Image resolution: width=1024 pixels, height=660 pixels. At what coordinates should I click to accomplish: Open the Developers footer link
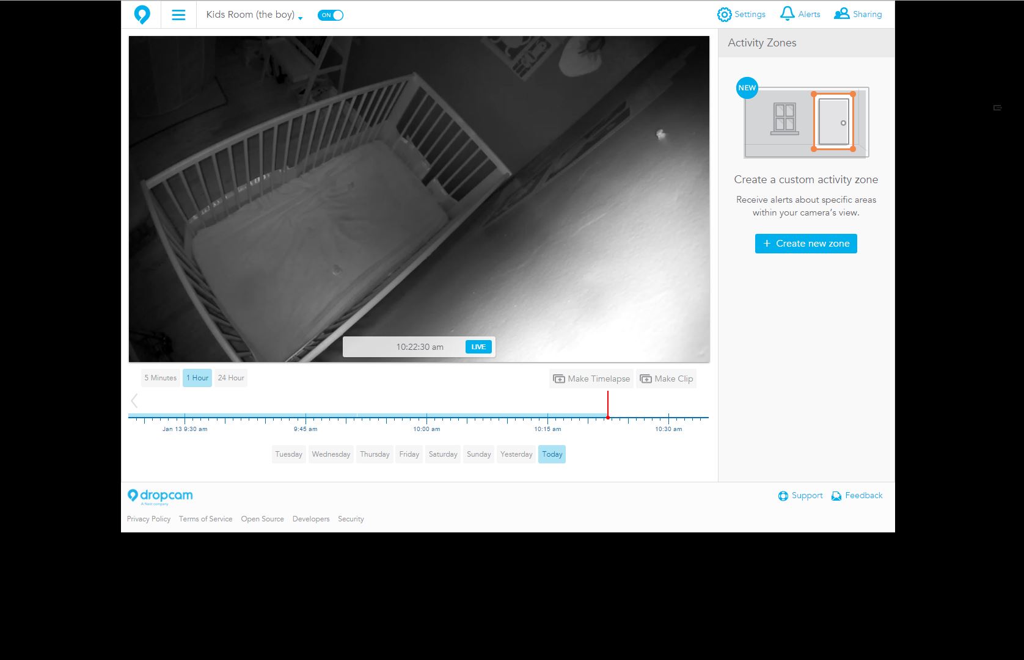point(311,519)
